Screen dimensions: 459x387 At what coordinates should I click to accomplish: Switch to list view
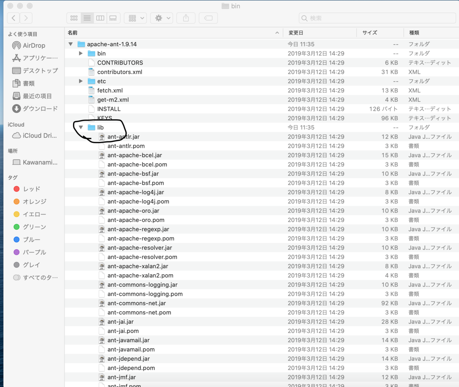(87, 18)
